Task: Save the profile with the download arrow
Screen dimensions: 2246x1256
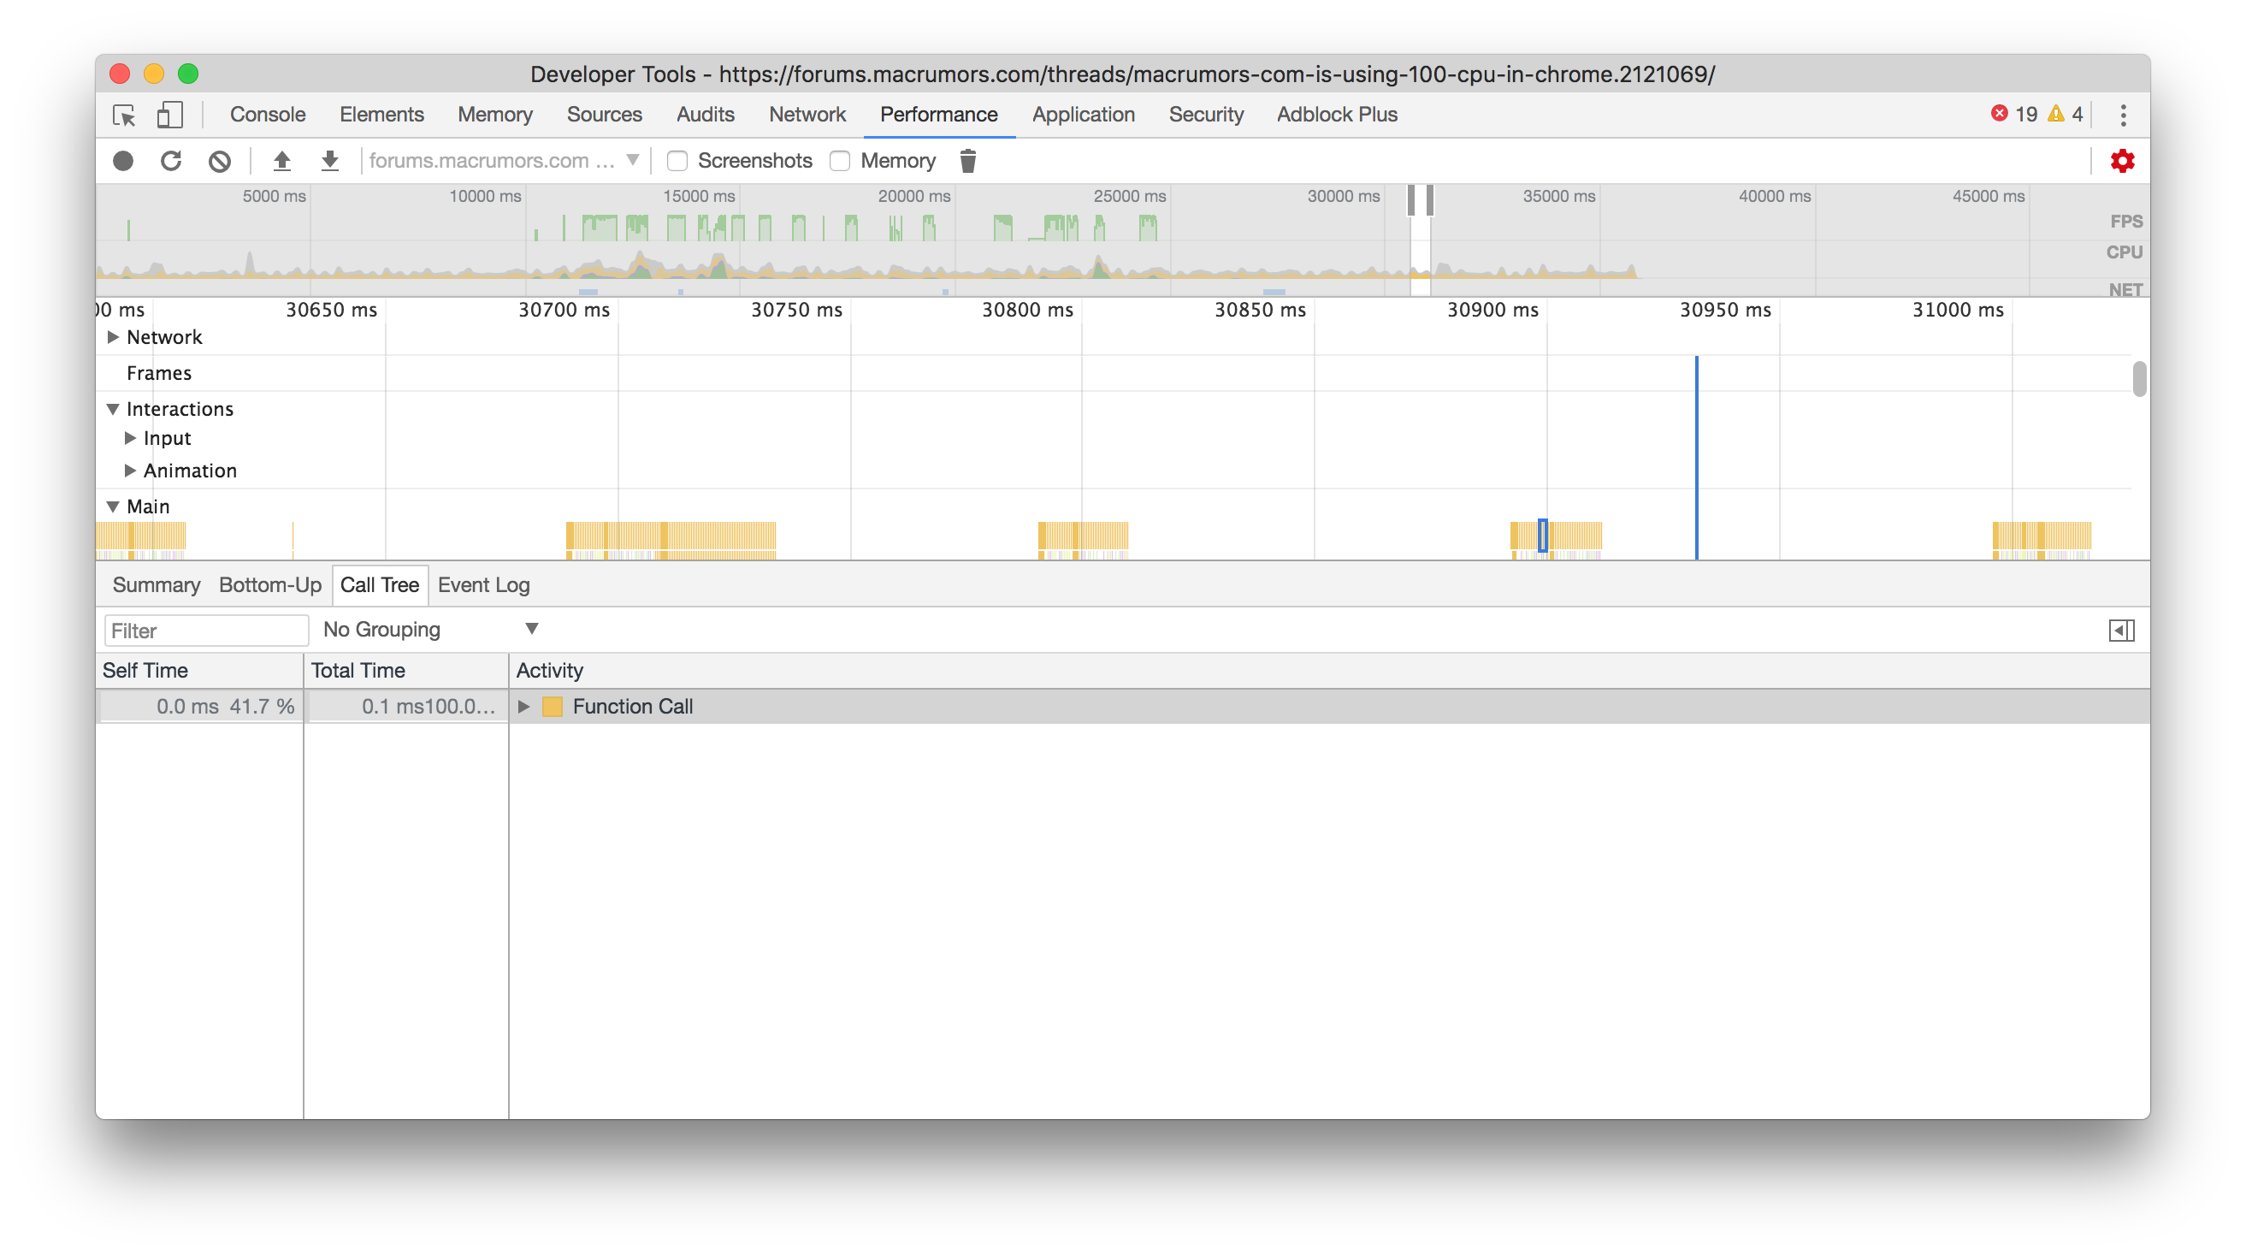Action: [x=329, y=161]
